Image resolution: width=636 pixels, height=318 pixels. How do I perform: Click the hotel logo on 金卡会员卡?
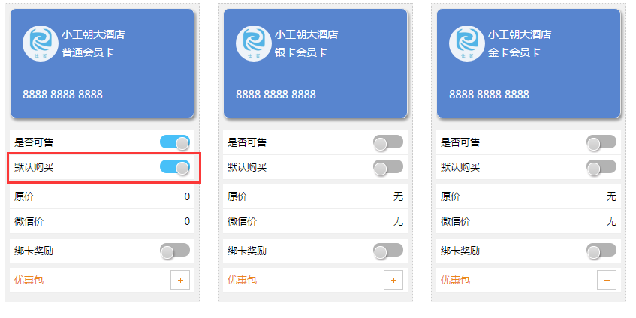tap(467, 43)
